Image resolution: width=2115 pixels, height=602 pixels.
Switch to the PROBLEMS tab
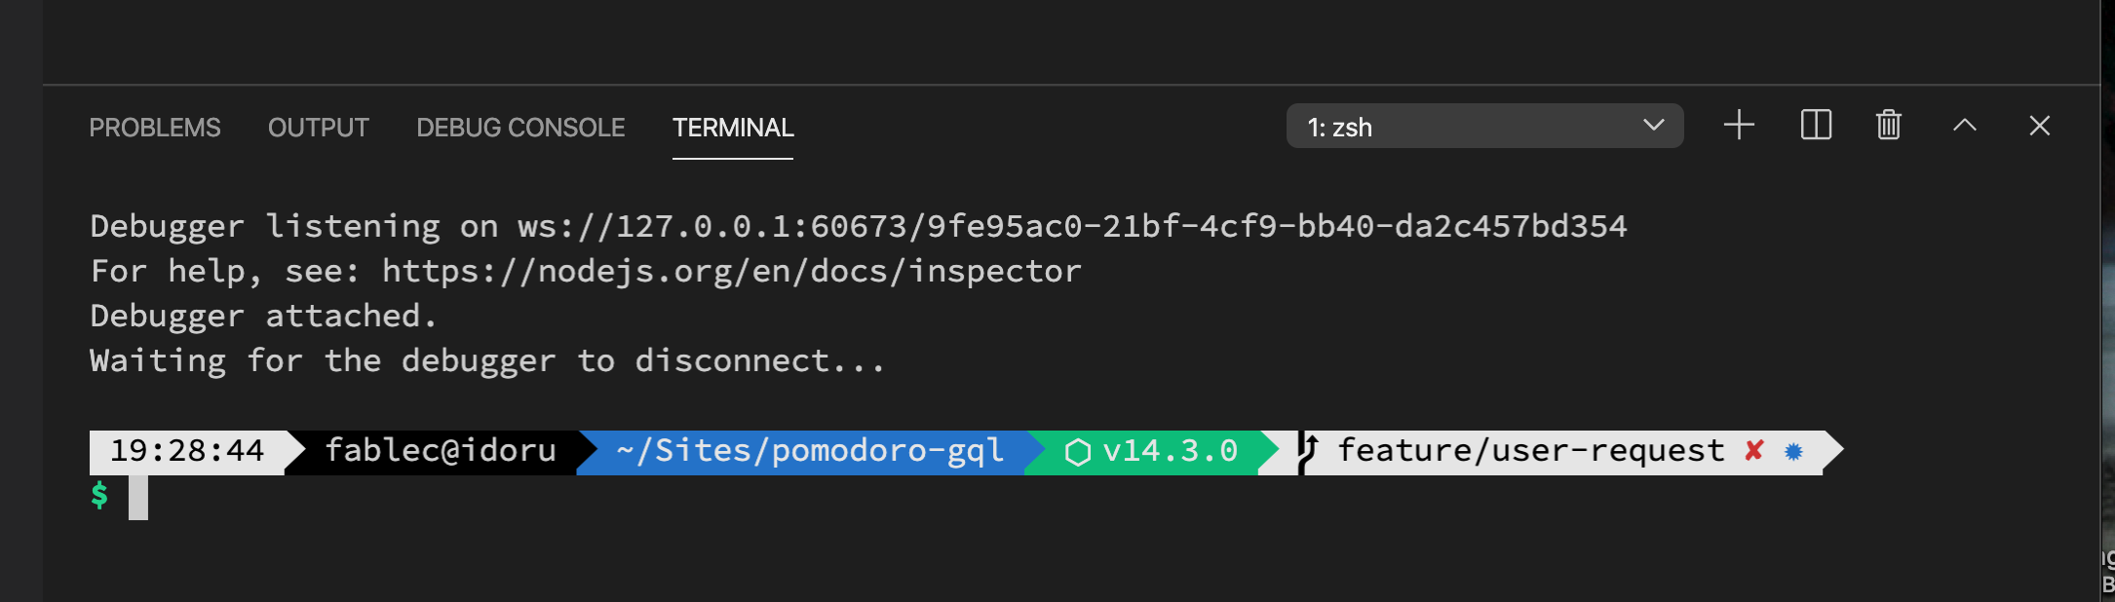coord(155,127)
